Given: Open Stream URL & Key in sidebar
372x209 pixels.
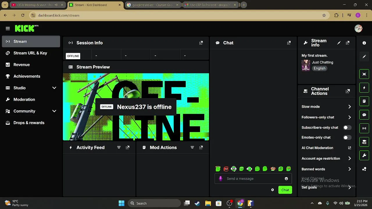Looking at the screenshot, I should [x=31, y=53].
